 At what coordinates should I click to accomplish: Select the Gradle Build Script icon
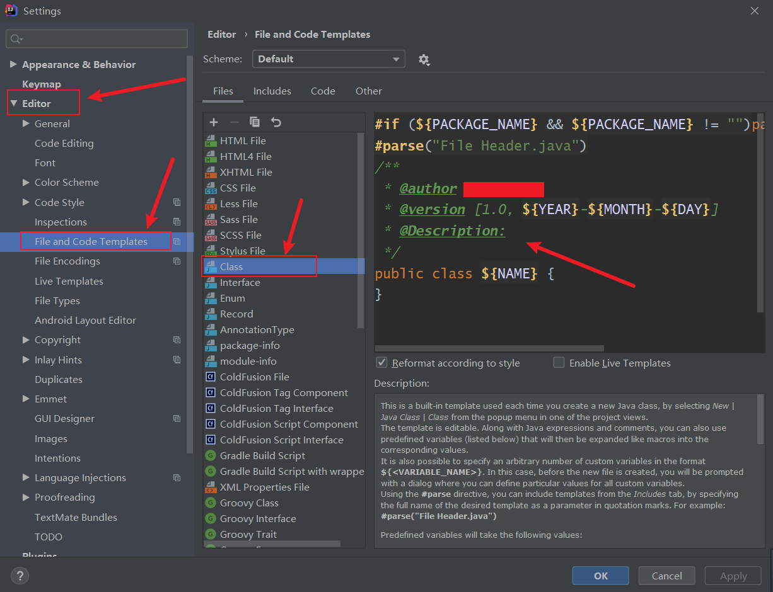coord(211,456)
